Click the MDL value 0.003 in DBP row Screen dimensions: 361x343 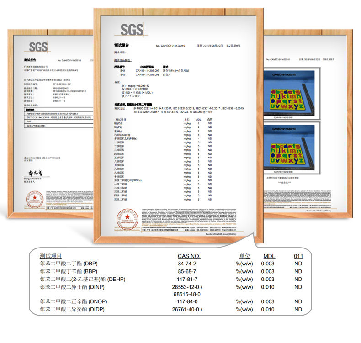click(x=268, y=264)
